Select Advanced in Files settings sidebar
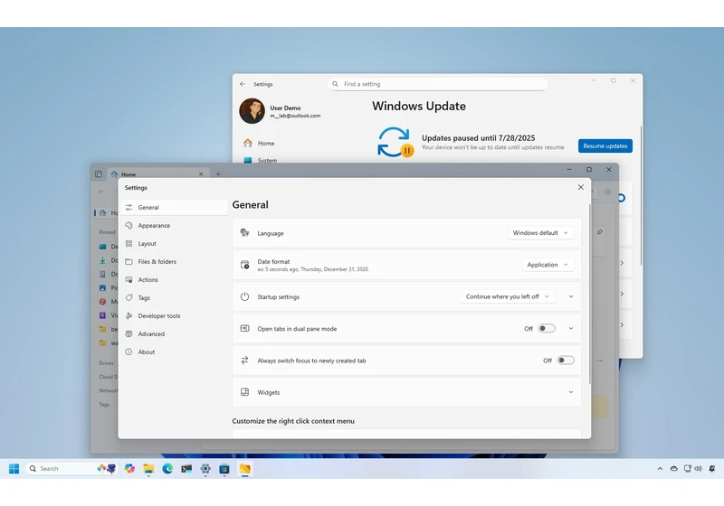The image size is (724, 506). click(x=174, y=333)
